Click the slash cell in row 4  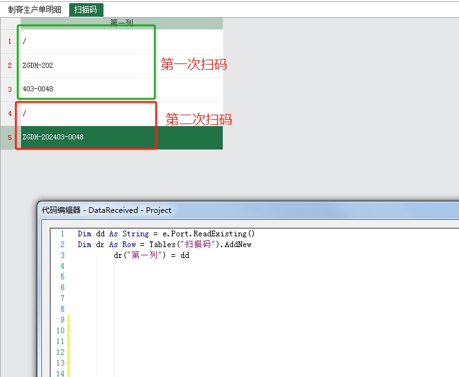(122, 113)
